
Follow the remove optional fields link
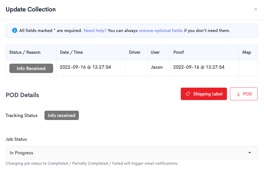[x=161, y=31]
